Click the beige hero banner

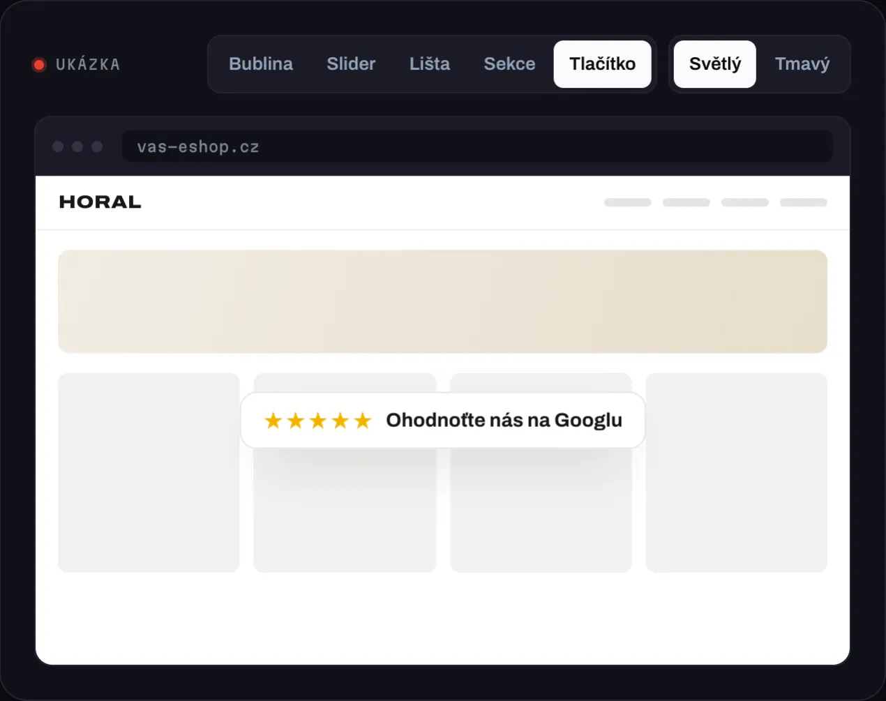coord(443,301)
